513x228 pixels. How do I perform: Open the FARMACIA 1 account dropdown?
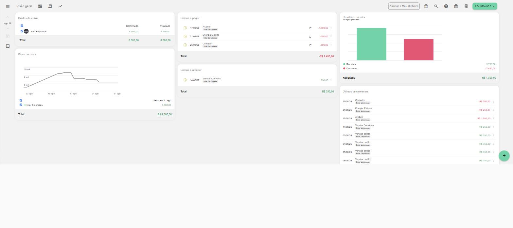pos(485,6)
